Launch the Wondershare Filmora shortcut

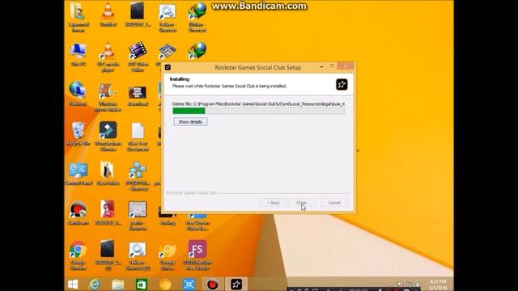108,136
